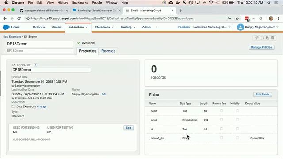Open Chrome's Bookmarks menu
The height and width of the screenshot is (159, 283).
[x=80, y=3]
